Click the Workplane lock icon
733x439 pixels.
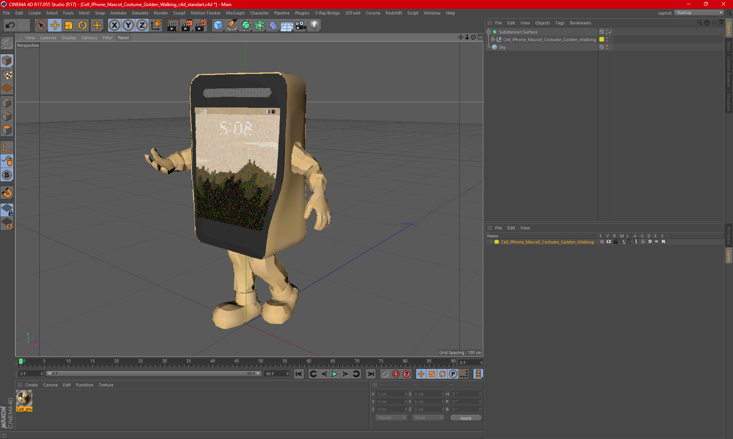7,210
